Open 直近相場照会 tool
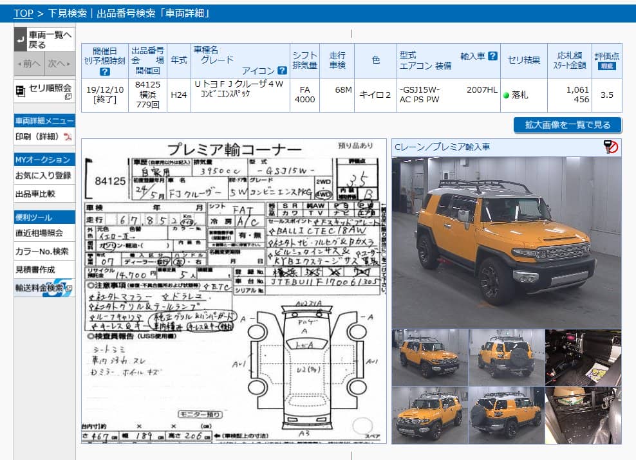 coord(39,233)
